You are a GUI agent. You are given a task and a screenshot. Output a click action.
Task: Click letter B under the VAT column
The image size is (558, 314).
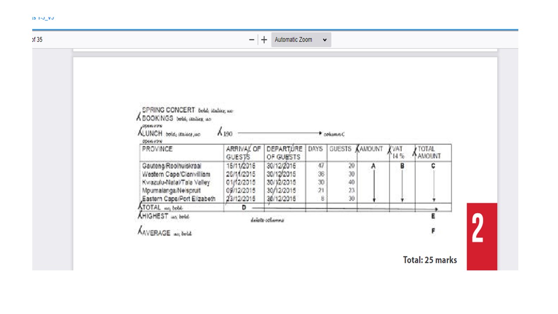click(402, 166)
